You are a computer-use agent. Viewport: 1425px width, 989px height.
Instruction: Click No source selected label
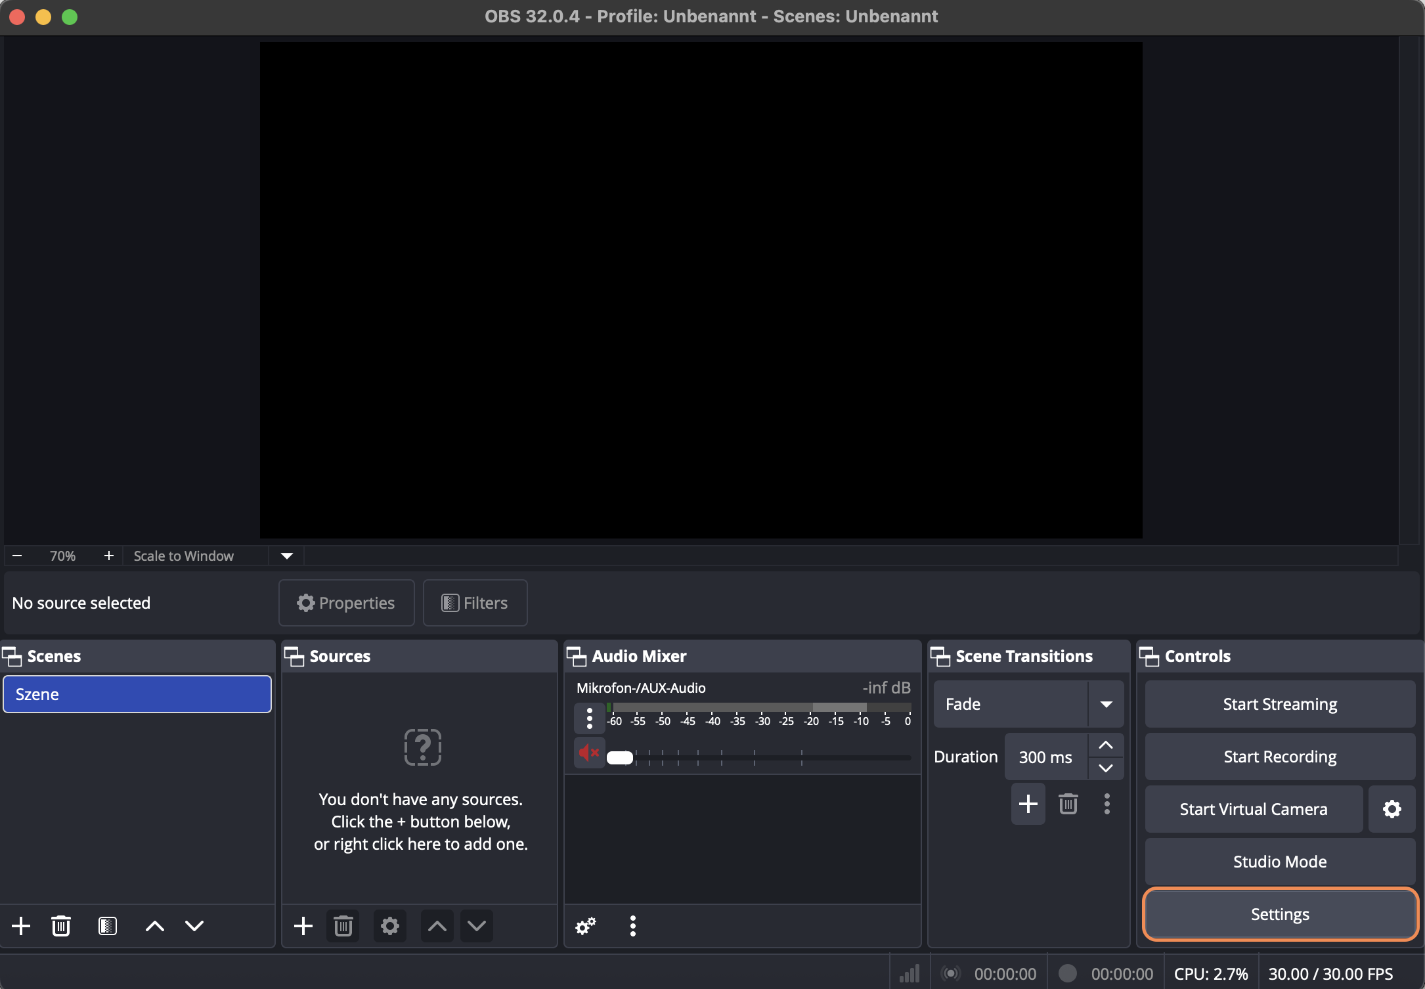coord(81,603)
